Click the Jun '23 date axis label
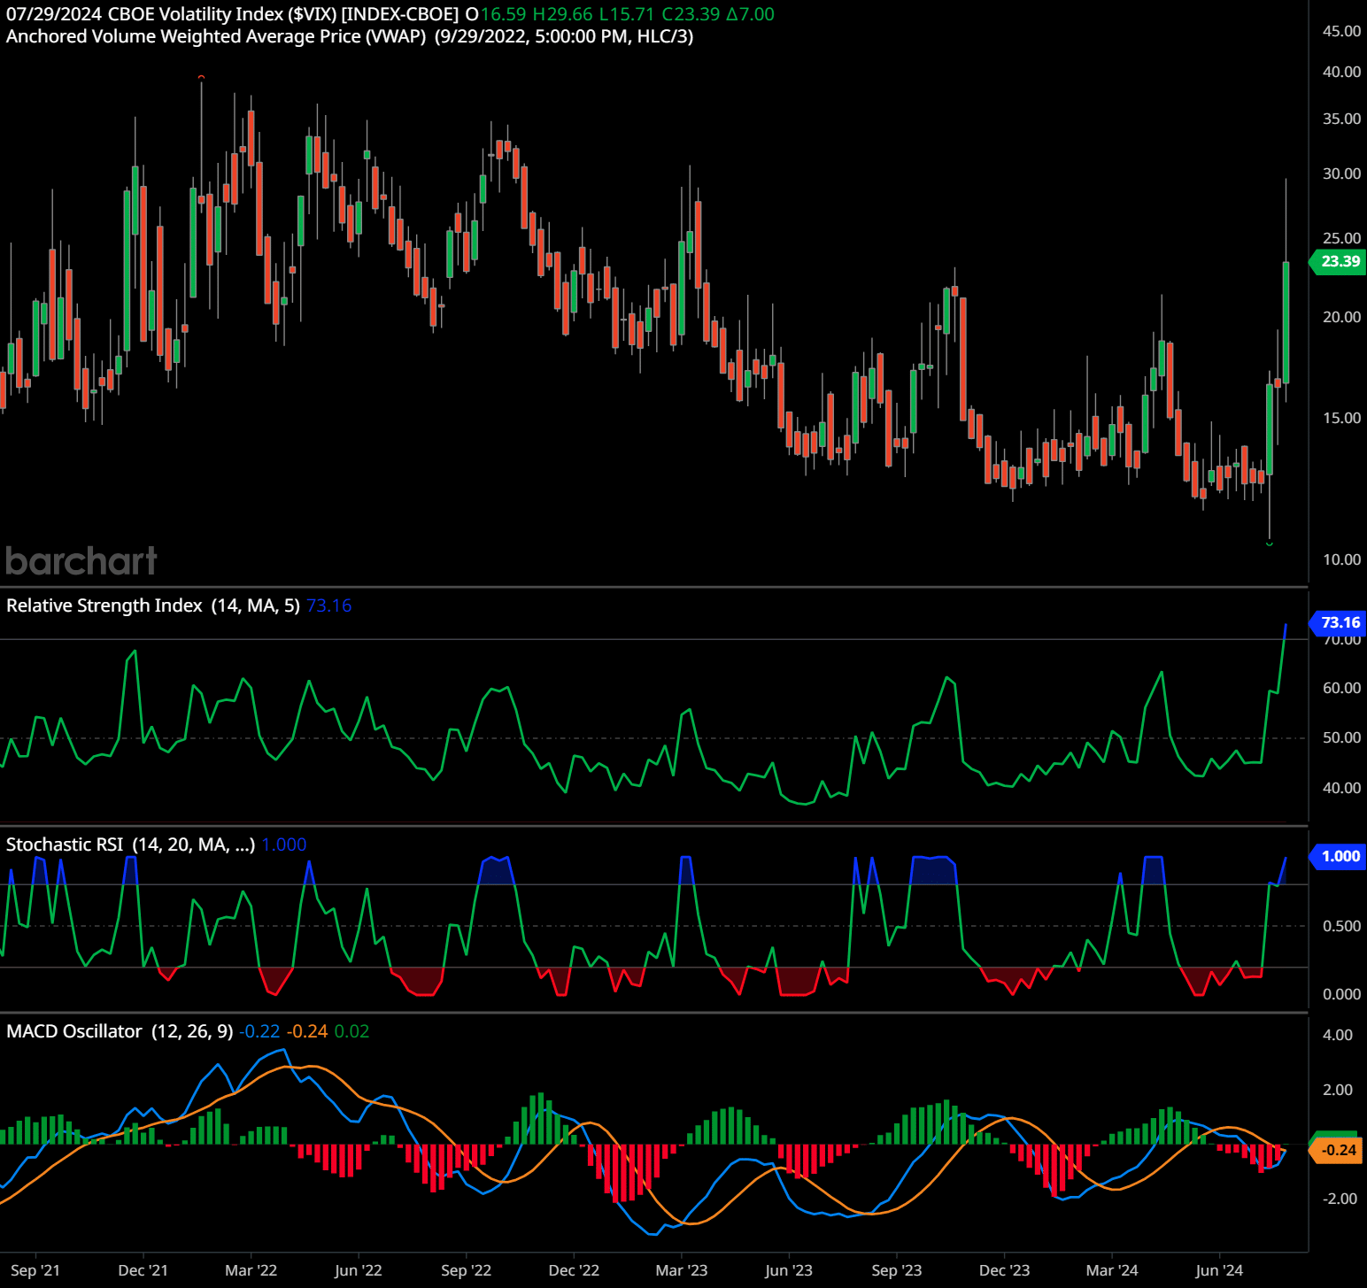Image resolution: width=1367 pixels, height=1288 pixels. (789, 1270)
